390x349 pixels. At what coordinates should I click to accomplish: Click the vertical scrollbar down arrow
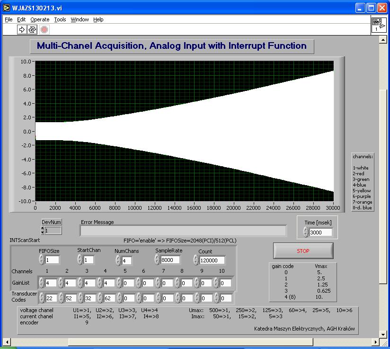pos(383,335)
